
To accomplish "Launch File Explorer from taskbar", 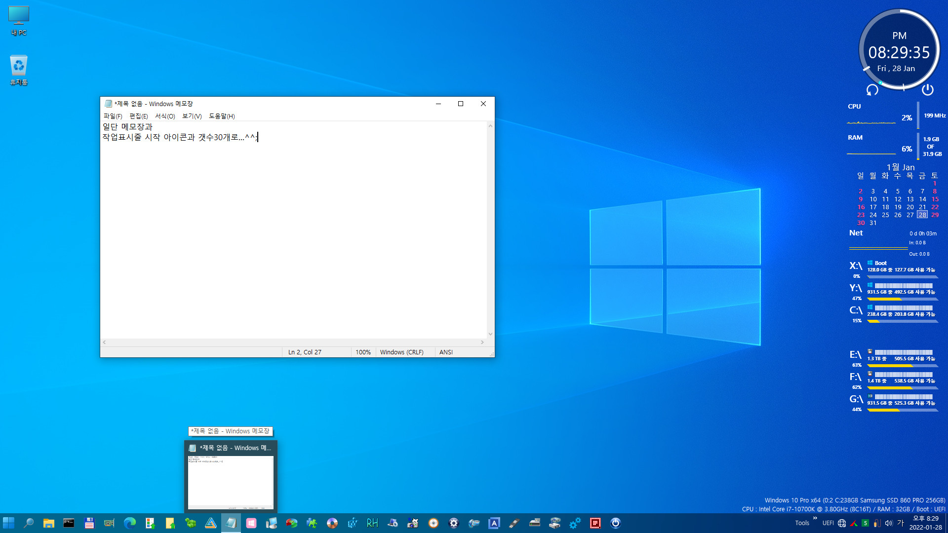I will (48, 523).
